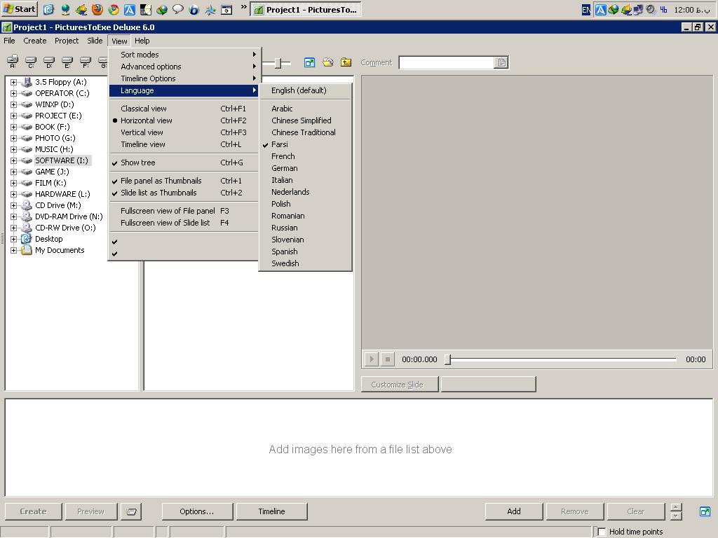Launch Google Chrome from quick launch bar

[114, 10]
